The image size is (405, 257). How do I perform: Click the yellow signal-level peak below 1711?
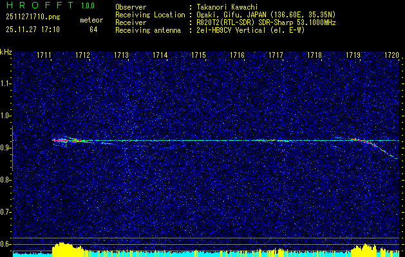pyautogui.click(x=68, y=249)
